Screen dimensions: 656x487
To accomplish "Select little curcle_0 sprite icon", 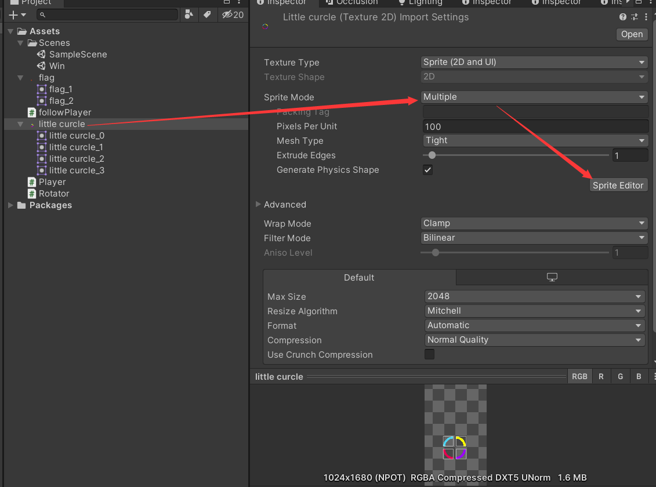I will click(x=41, y=136).
